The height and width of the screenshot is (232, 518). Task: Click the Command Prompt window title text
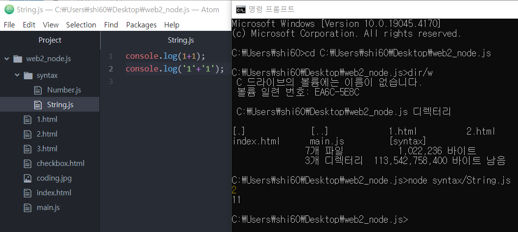(272, 10)
